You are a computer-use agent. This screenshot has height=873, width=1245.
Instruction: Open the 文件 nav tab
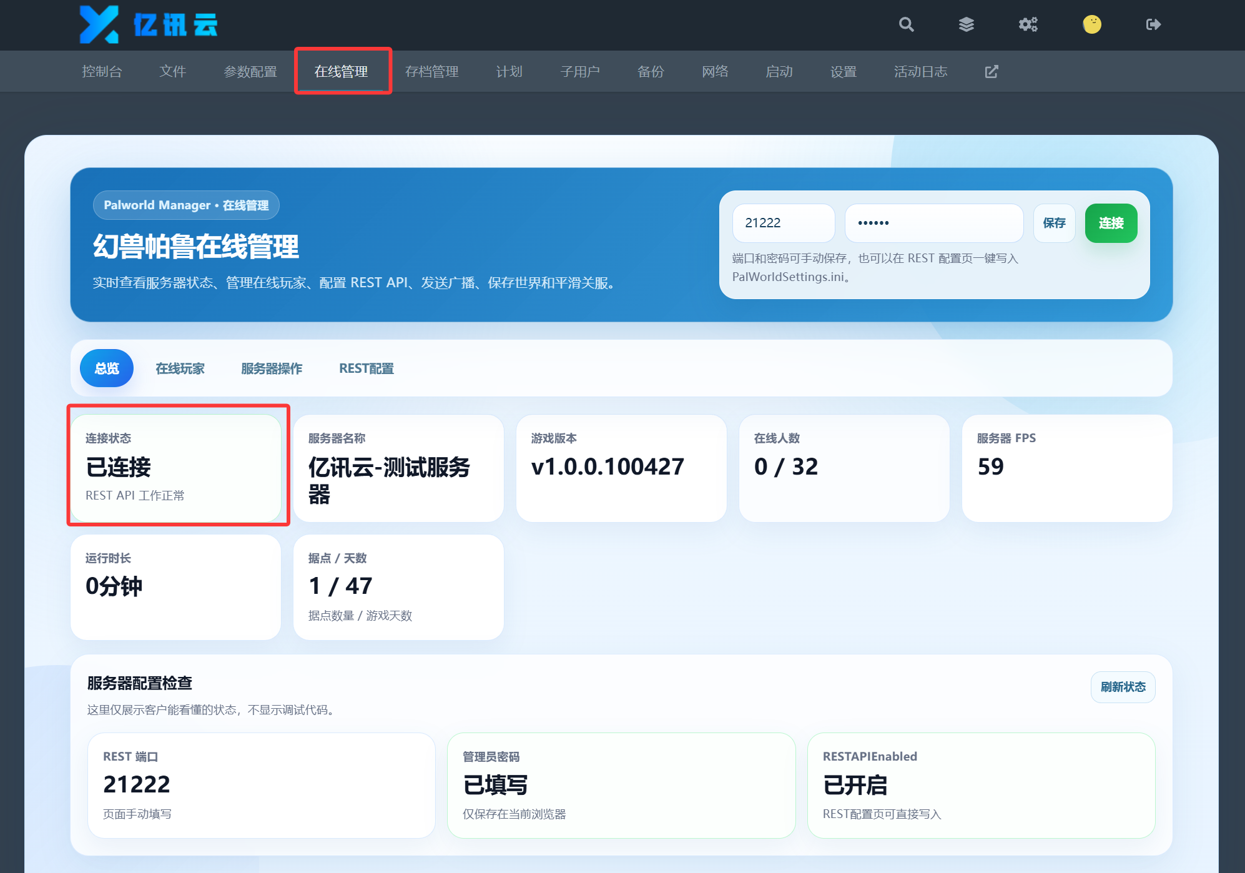[x=173, y=72]
